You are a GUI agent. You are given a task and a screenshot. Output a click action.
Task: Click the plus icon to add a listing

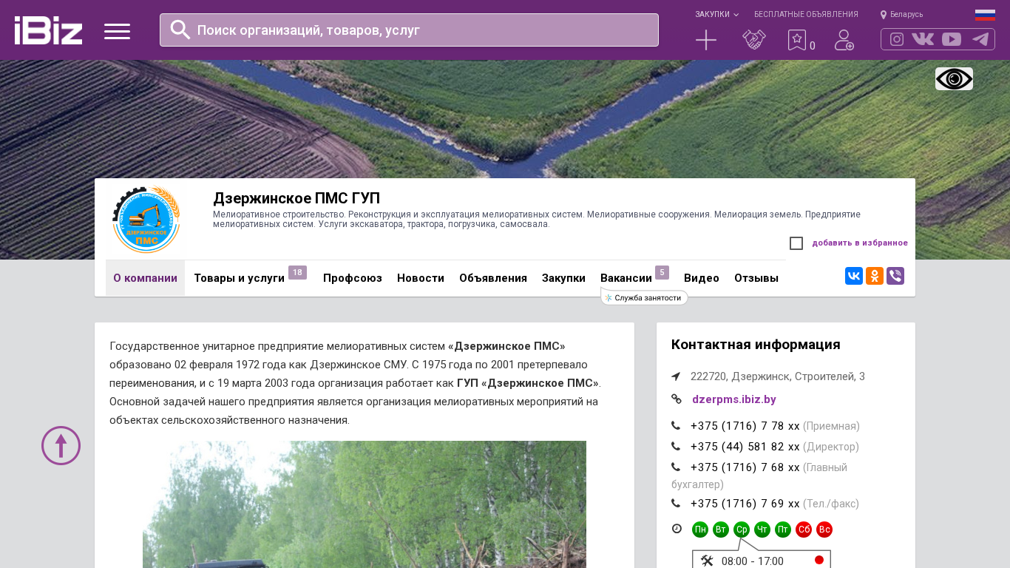706,40
